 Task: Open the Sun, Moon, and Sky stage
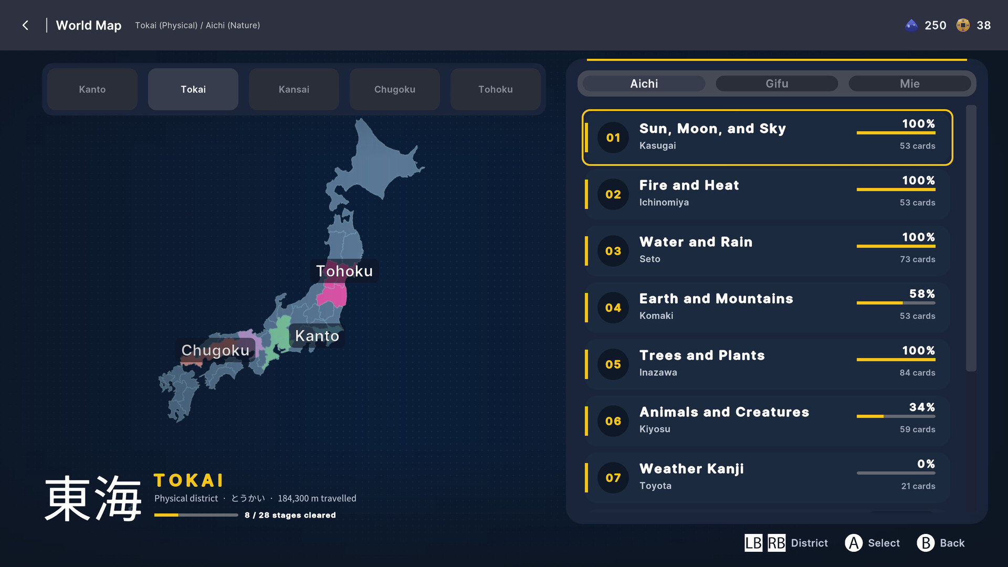coord(767,138)
